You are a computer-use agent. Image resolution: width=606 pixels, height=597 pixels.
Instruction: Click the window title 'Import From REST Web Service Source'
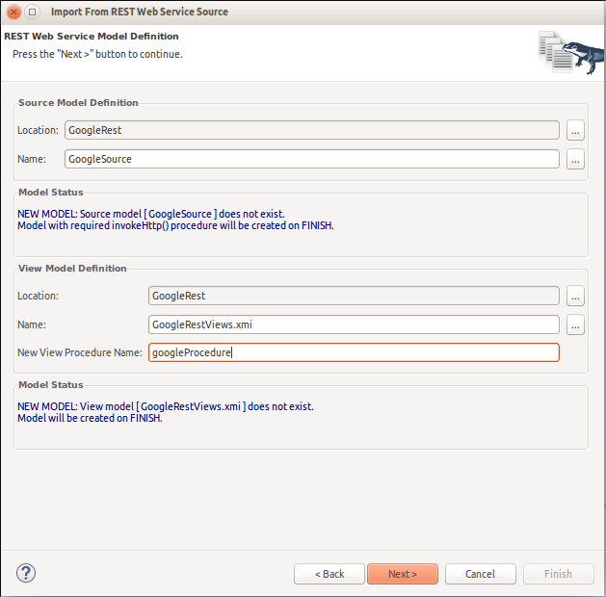point(140,12)
